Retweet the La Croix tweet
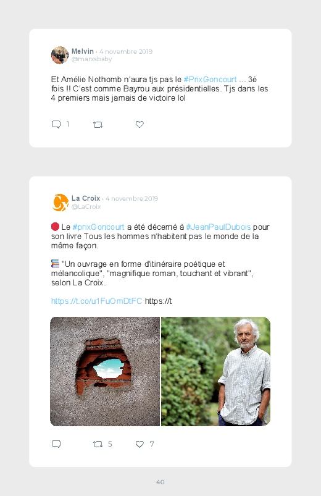This screenshot has height=496, width=321. 98,445
